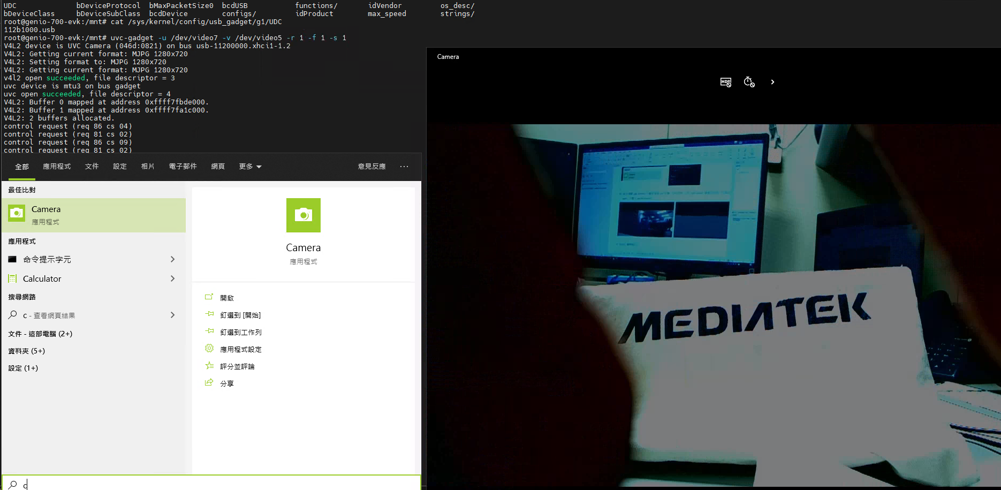Click the 分享 share option
This screenshot has height=490, width=1001.
tap(227, 383)
